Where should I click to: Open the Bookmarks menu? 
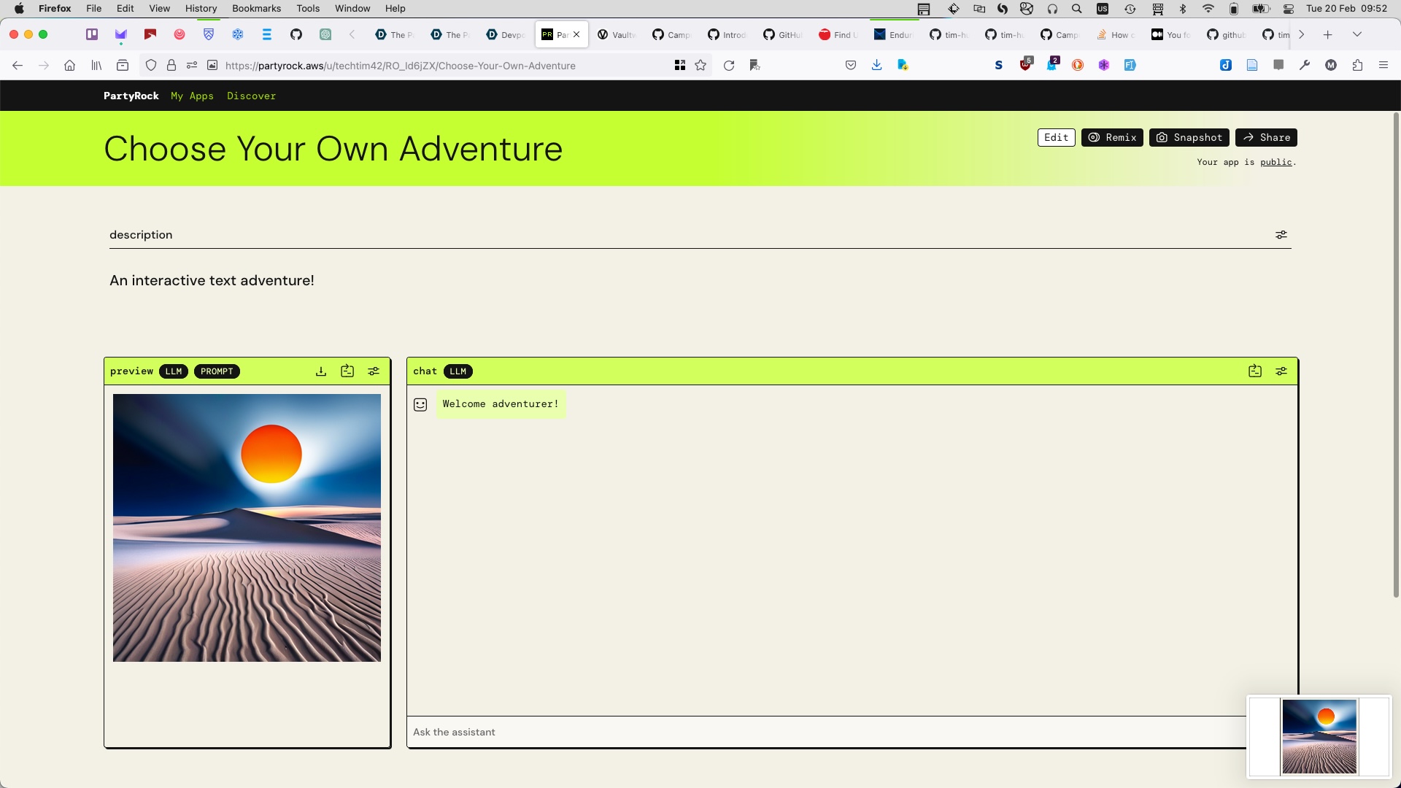256,9
